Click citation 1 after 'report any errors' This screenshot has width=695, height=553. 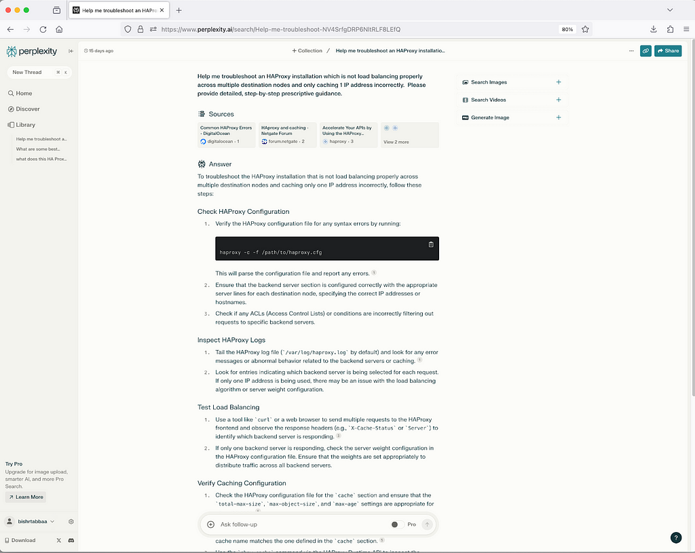click(x=374, y=273)
